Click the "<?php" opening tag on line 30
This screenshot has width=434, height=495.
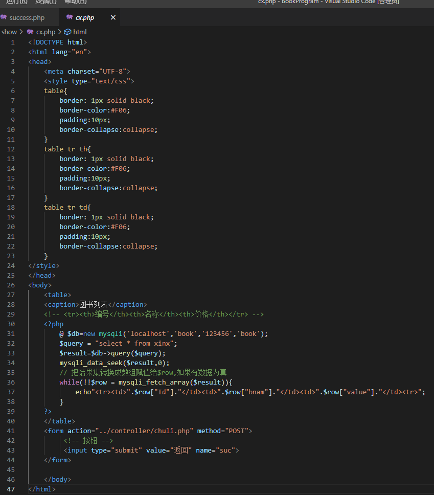(x=54, y=324)
